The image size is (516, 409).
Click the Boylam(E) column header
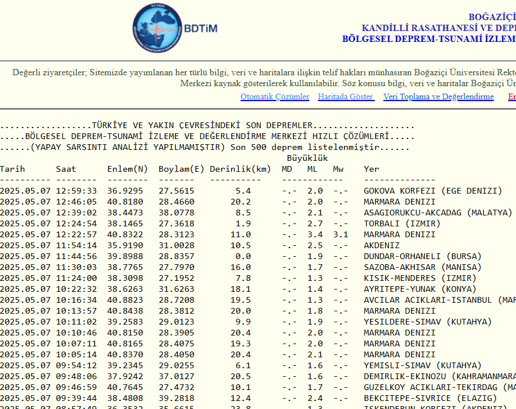(181, 169)
